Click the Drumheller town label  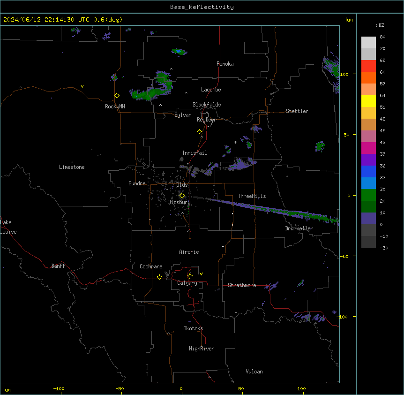tap(299, 228)
